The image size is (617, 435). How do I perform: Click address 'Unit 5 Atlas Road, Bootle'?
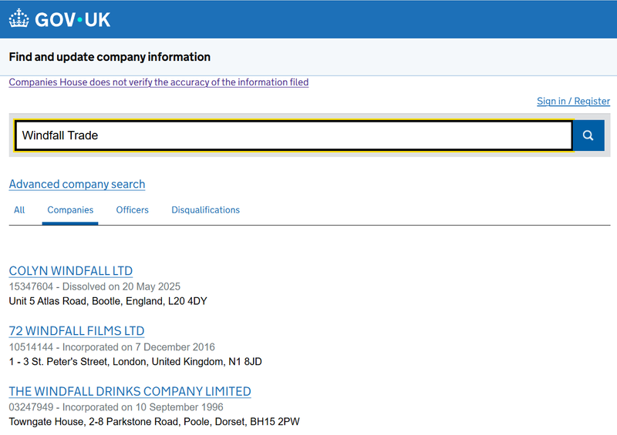pos(66,301)
